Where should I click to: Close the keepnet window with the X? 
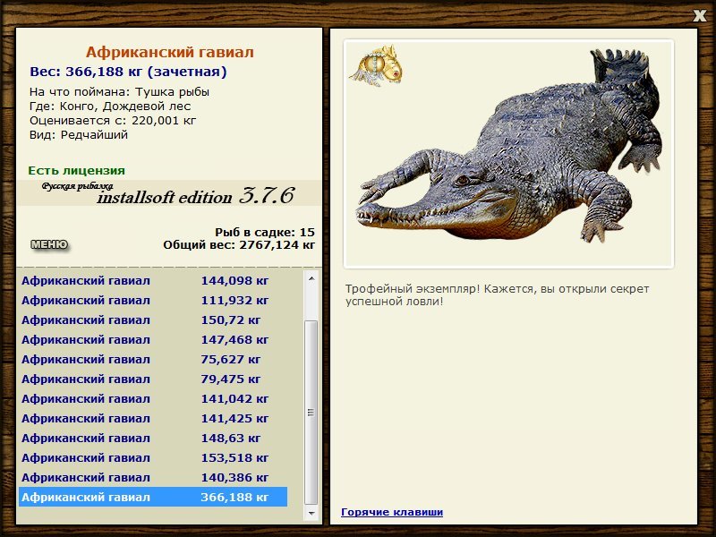tap(699, 16)
